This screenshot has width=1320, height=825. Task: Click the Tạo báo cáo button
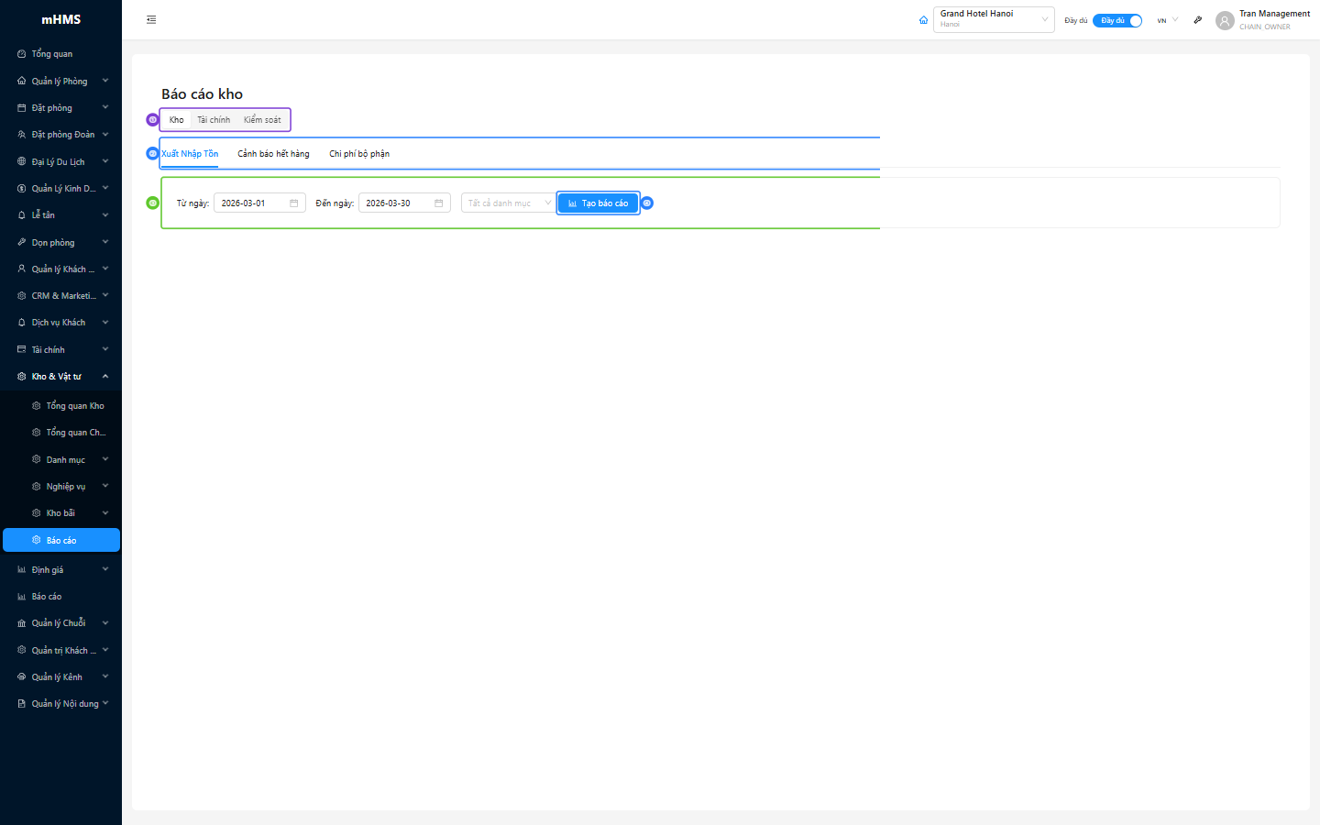click(598, 203)
